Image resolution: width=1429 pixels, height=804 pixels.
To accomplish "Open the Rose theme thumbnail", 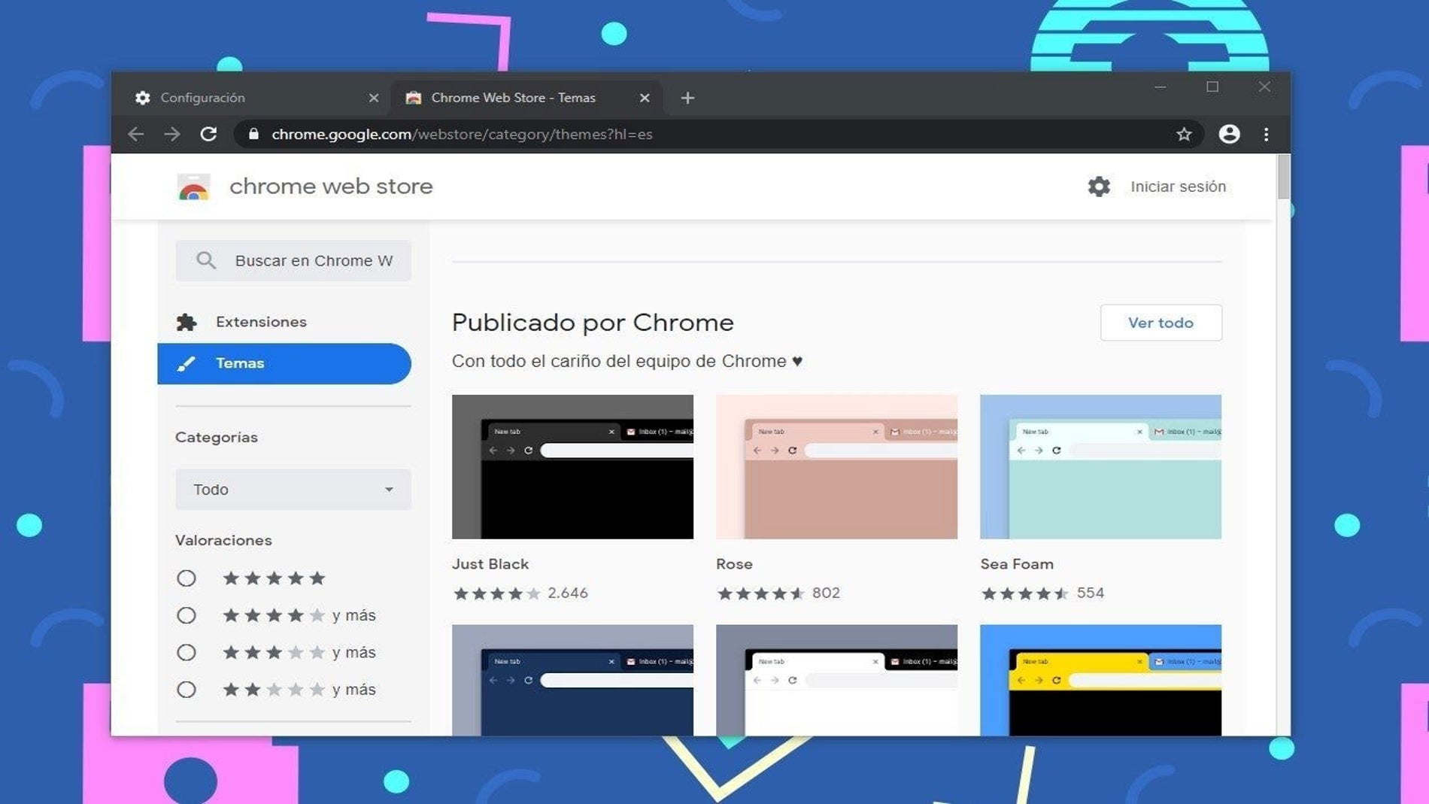I will click(836, 466).
